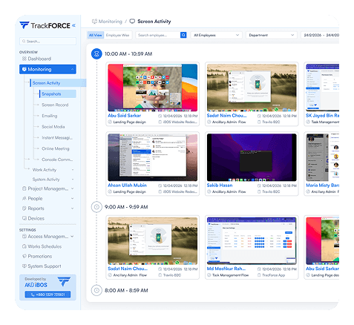This screenshot has height=325, width=354.
Task: Click the blue search magnifier button
Action: tap(183, 35)
